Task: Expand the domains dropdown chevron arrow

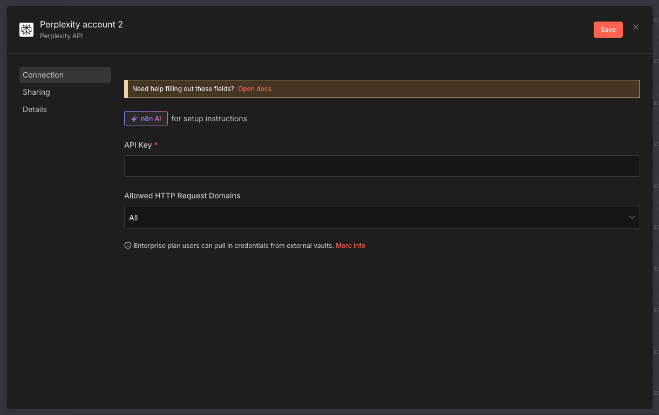Action: point(631,217)
